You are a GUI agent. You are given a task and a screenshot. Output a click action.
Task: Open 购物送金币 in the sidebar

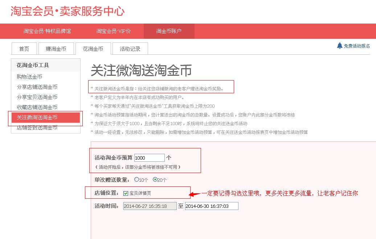point(29,77)
